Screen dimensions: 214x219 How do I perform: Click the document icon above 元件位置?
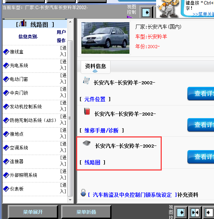pos(86,80)
